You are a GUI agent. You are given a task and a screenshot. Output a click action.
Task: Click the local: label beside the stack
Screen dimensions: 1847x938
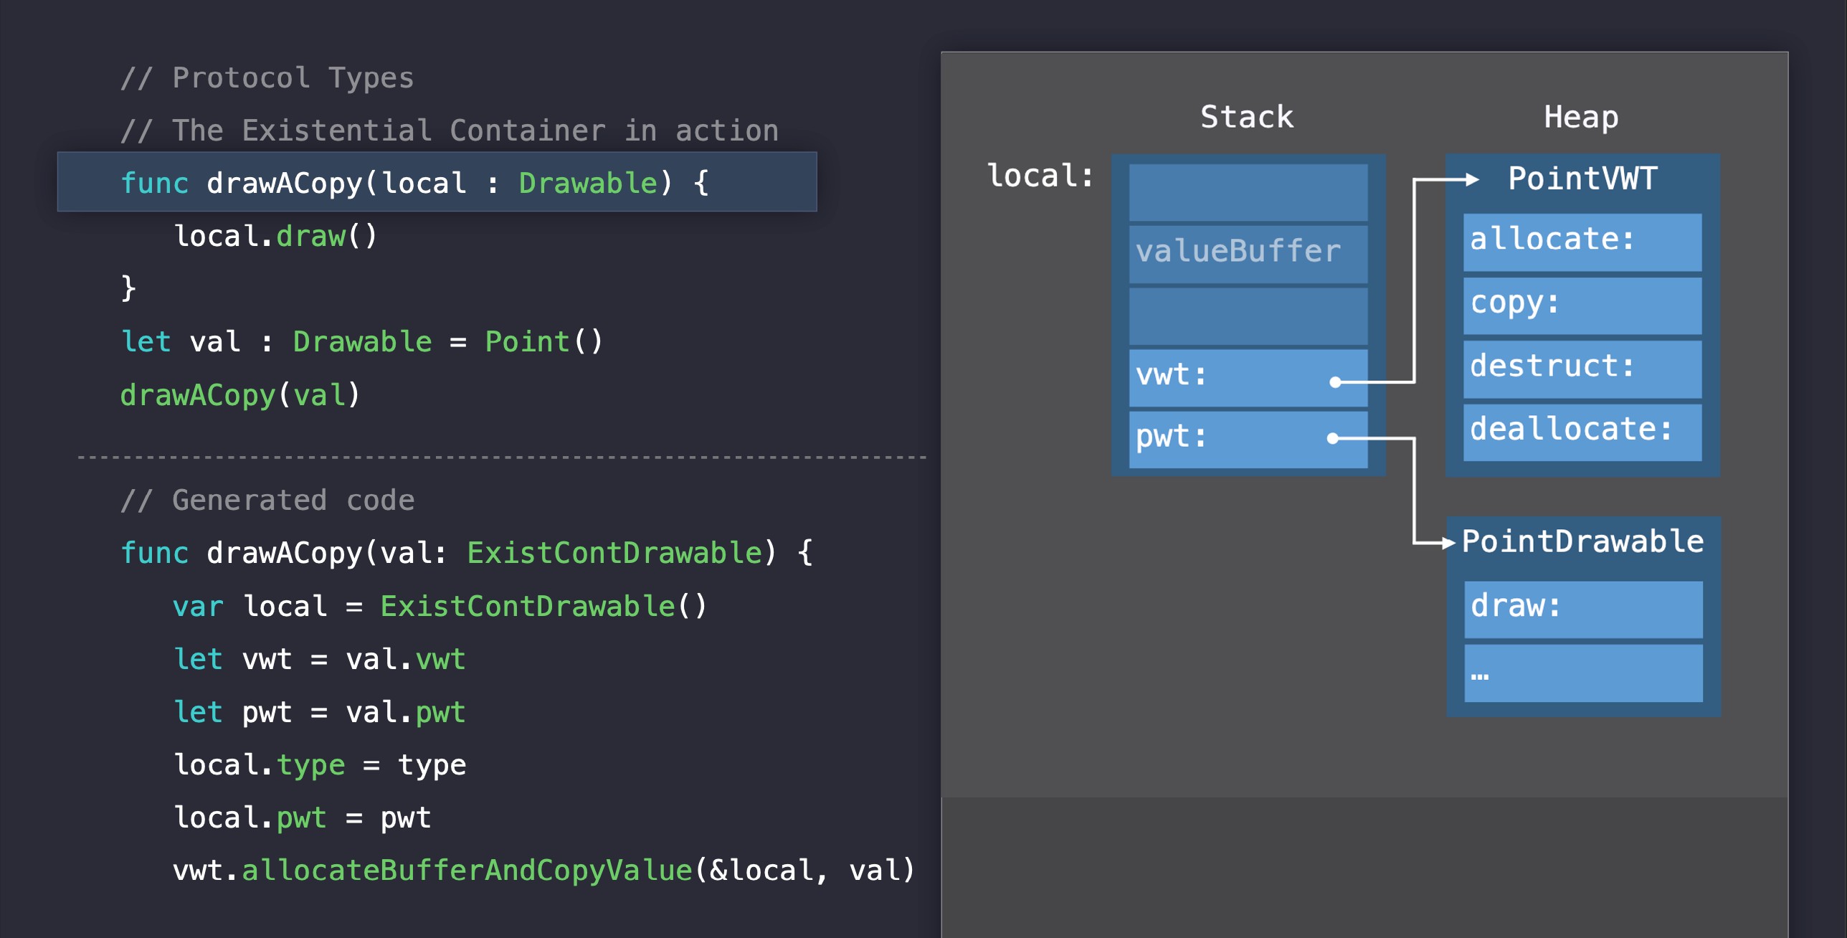1040,176
